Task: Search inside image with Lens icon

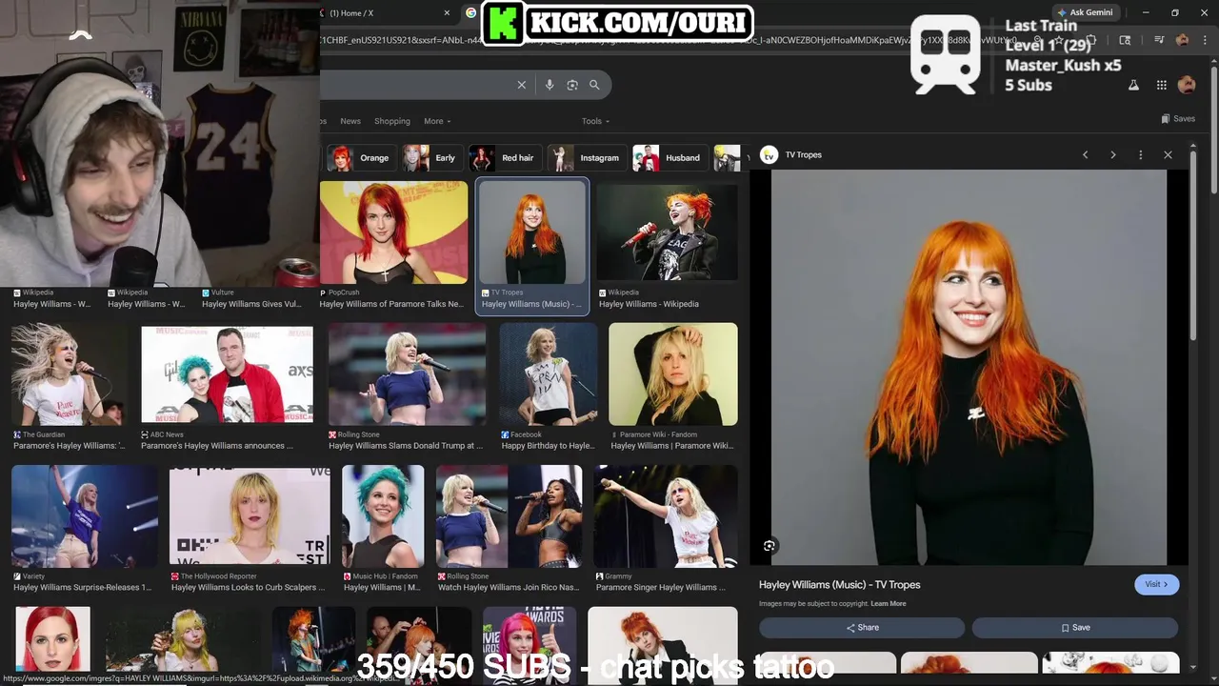Action: click(x=769, y=546)
